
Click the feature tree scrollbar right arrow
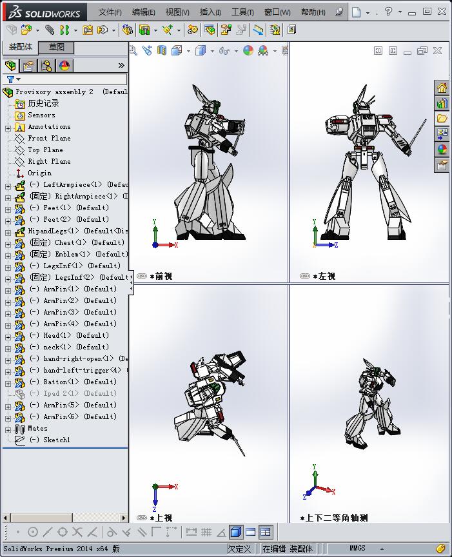(x=123, y=518)
